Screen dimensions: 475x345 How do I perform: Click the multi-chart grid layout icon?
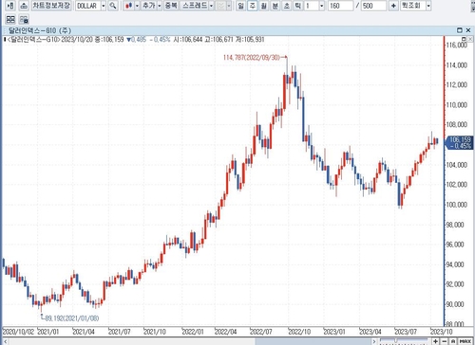point(10,20)
